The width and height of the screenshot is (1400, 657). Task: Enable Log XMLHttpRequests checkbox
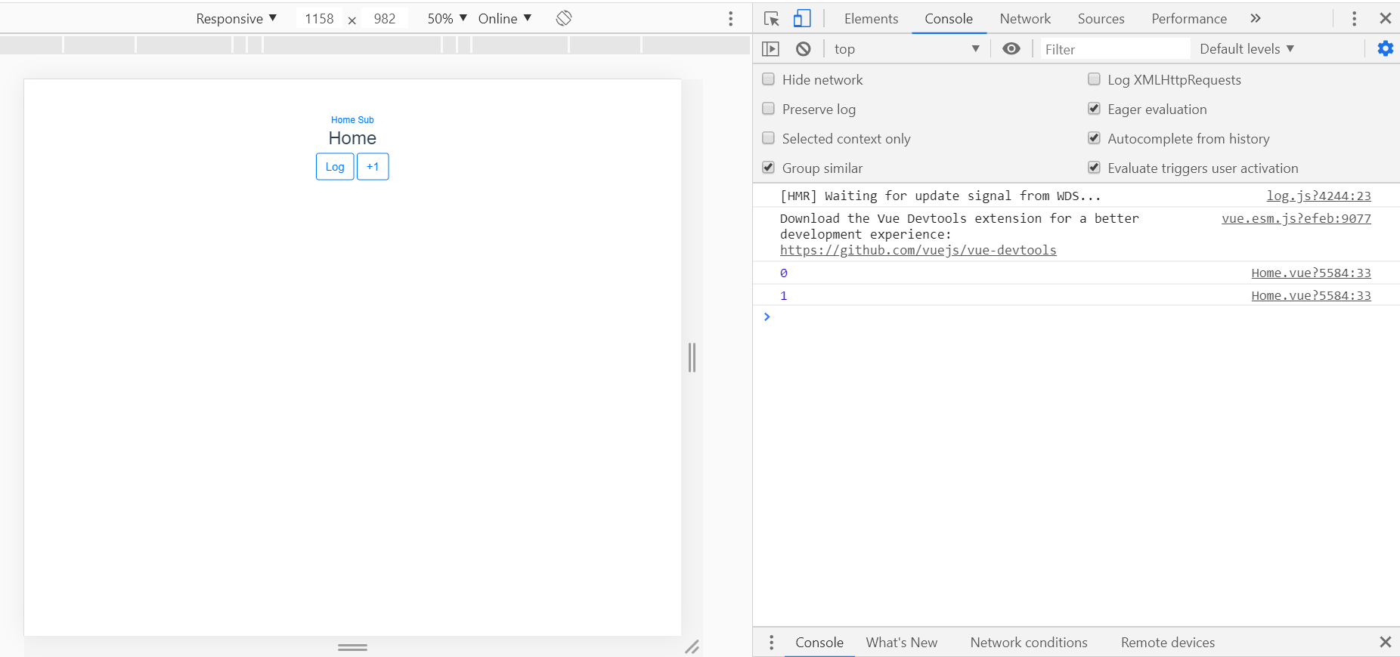(1094, 79)
